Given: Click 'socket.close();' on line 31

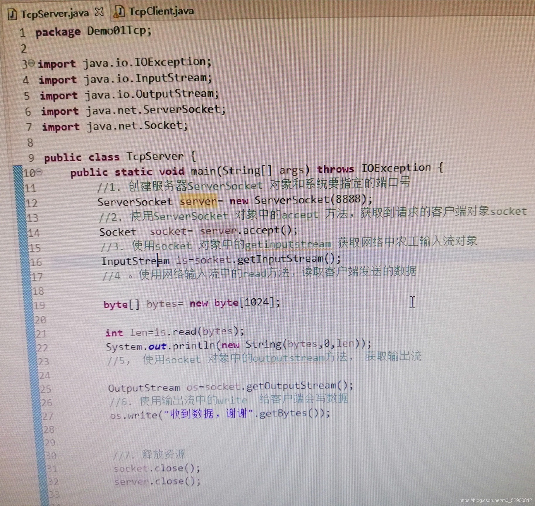Looking at the screenshot, I should [157, 468].
